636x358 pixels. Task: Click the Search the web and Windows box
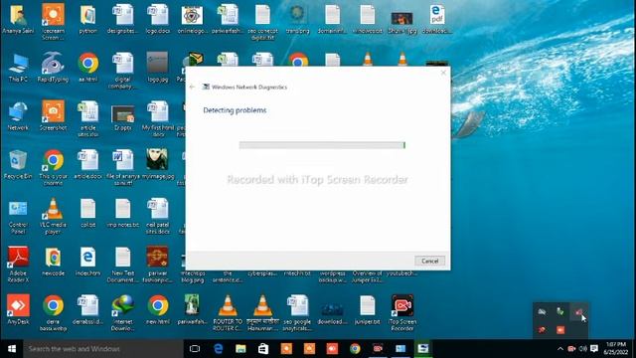(x=103, y=349)
